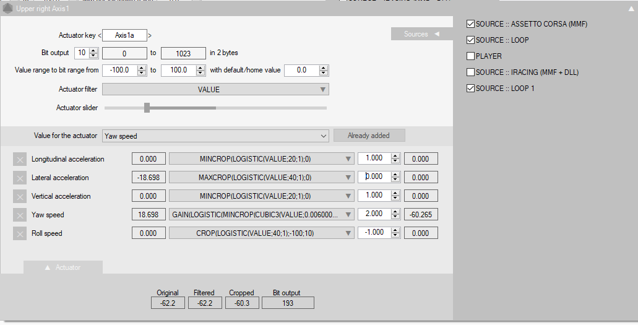Remove the Yaw speed row

point(20,215)
